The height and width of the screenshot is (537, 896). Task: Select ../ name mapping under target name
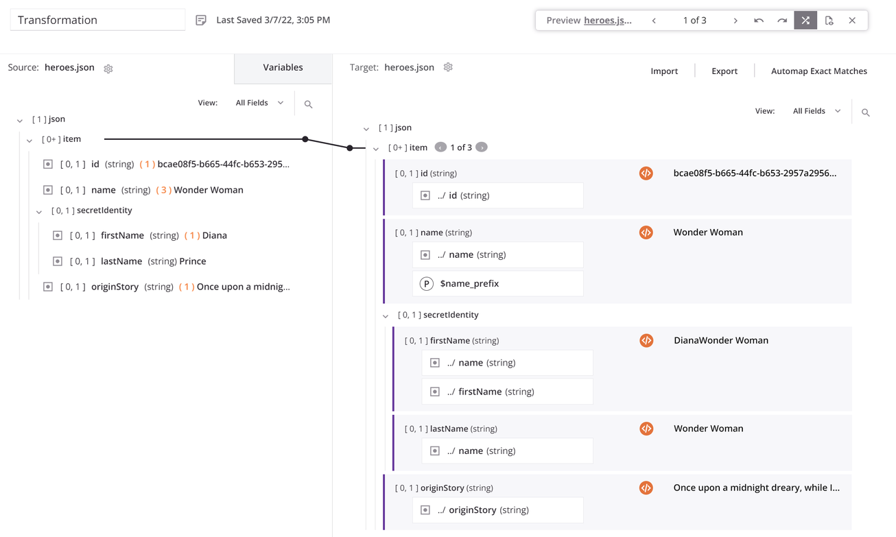click(x=498, y=254)
